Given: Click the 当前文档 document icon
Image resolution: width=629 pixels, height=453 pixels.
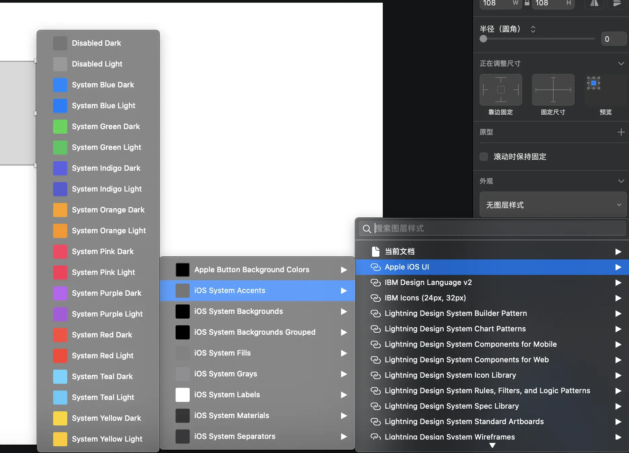Looking at the screenshot, I should click(375, 251).
